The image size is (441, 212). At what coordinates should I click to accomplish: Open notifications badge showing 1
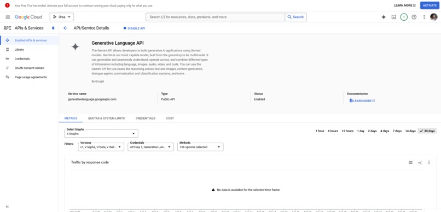(x=404, y=17)
